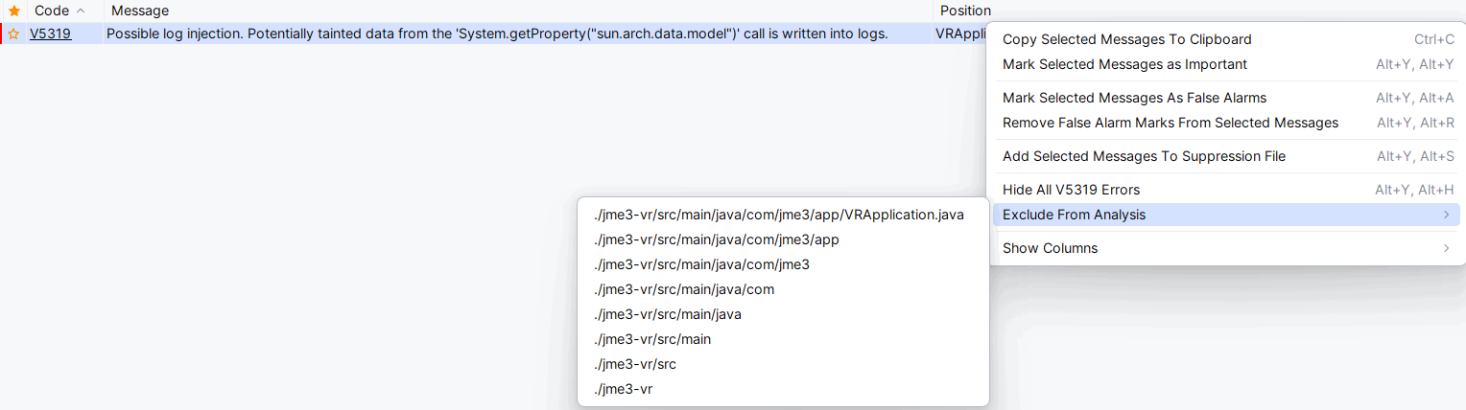Choose Copy Selected Messages To Clipboard
This screenshot has height=410, width=1466.
(1126, 39)
